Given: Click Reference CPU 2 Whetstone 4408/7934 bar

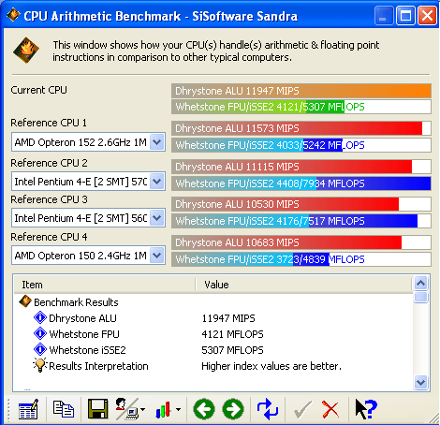Looking at the screenshot, I should click(x=301, y=183).
